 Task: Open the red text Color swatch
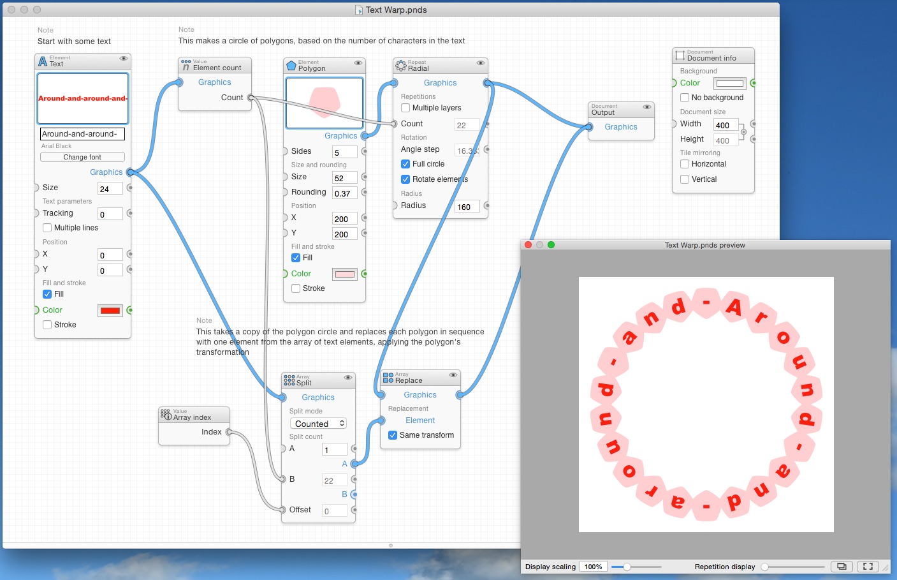coord(110,311)
